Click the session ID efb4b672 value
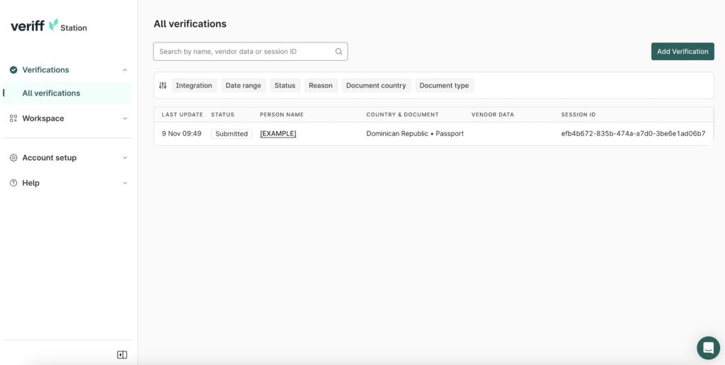Viewport: 725px width, 365px height. click(634, 134)
